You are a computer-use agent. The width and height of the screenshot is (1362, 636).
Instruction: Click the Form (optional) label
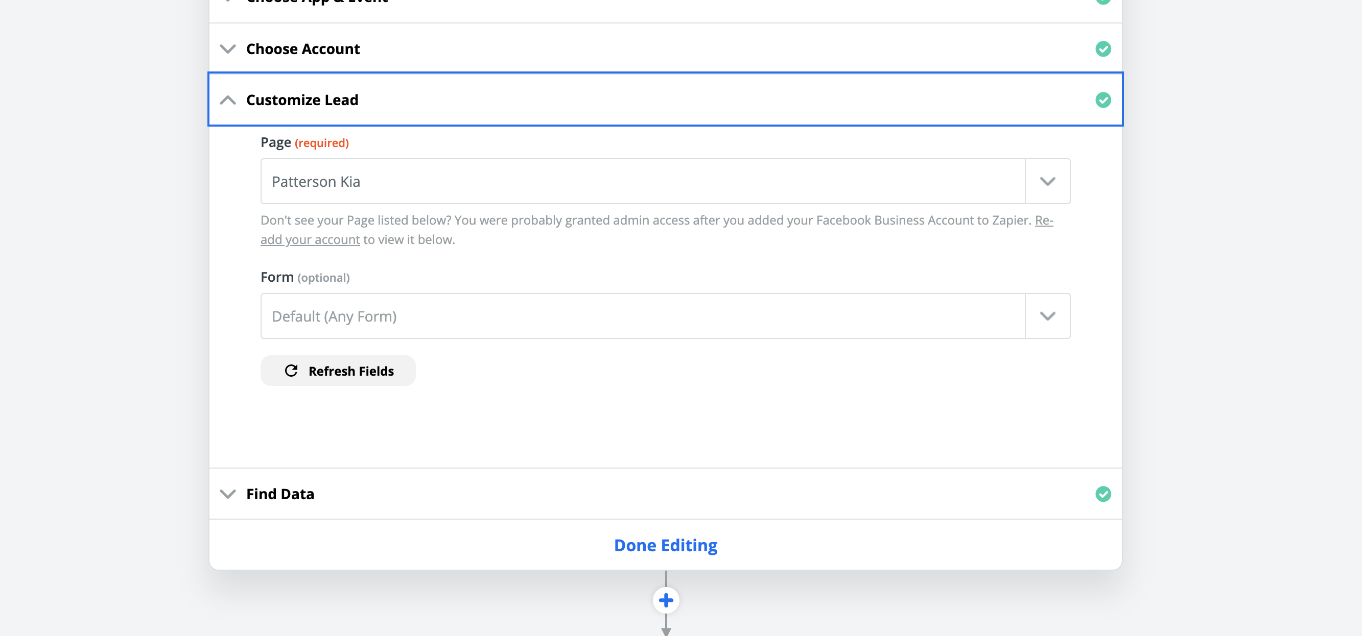(x=305, y=277)
